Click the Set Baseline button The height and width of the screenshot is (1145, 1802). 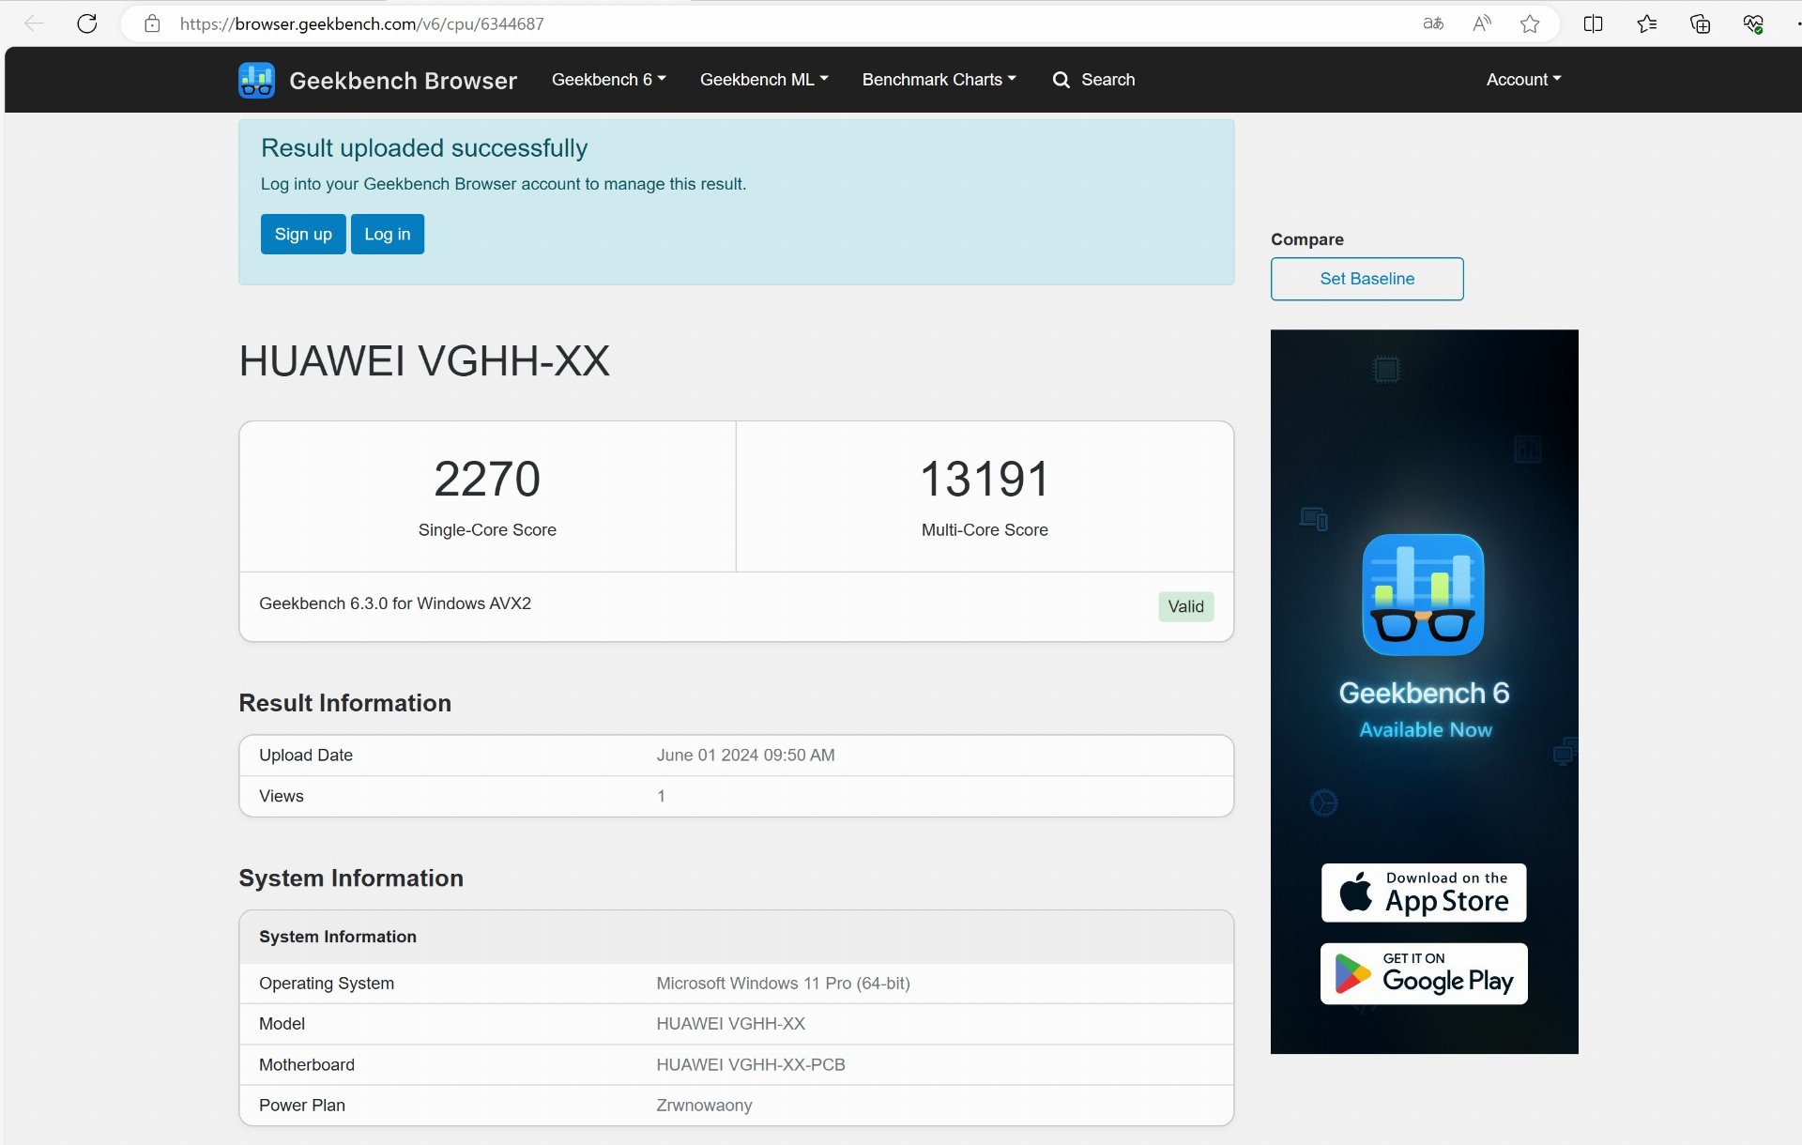[1367, 279]
